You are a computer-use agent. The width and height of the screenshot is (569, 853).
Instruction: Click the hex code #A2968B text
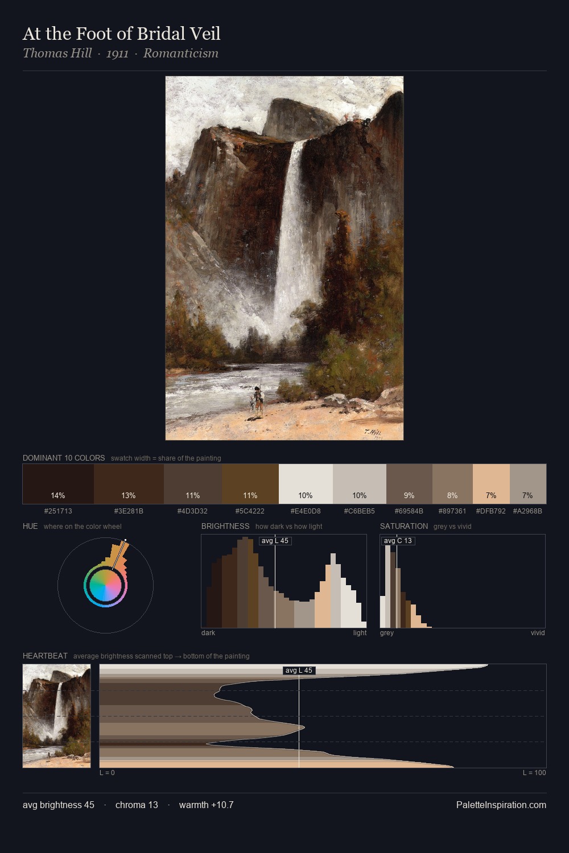527,511
